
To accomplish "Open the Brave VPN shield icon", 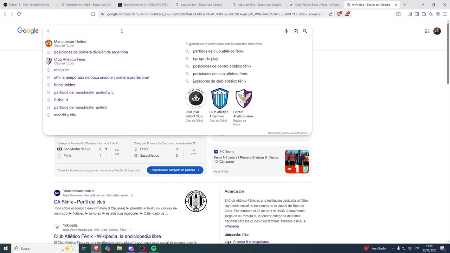I will click(438, 14).
